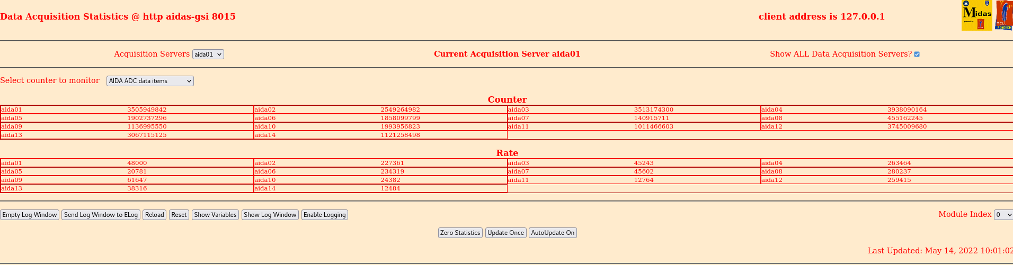1013x265 pixels.
Task: Click the Tcl powered logo icon
Action: 1005,15
